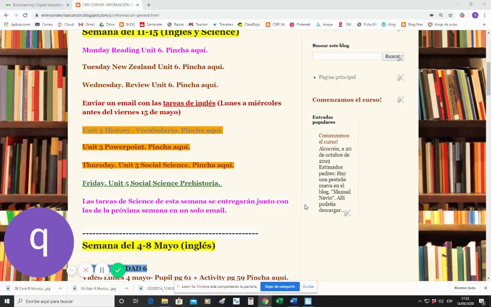The height and width of the screenshot is (307, 491).
Task: Open the Santander bookmark
Action: click(x=151, y=24)
